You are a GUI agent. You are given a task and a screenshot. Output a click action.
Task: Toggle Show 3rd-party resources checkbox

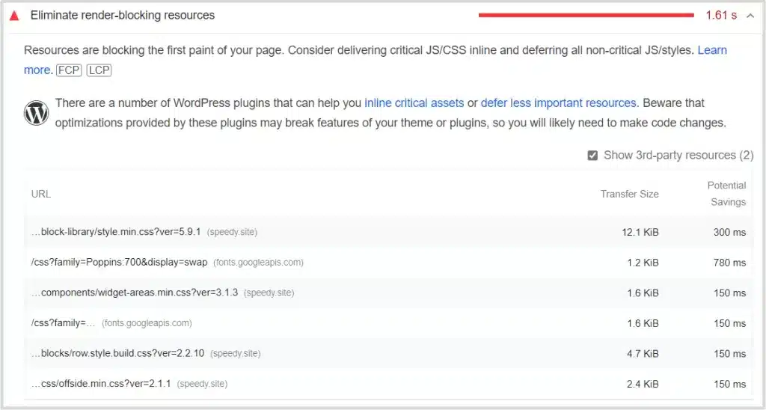592,156
